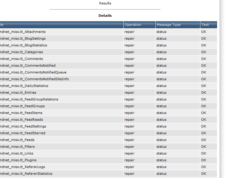Viewport: 242px width, 178px height.
Task: Click "repair" in the tt_FeedGroups row
Action: coord(129,106)
